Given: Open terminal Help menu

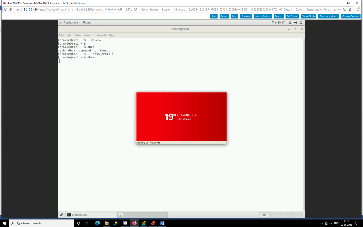Looking at the screenshot, I should 112,35.
